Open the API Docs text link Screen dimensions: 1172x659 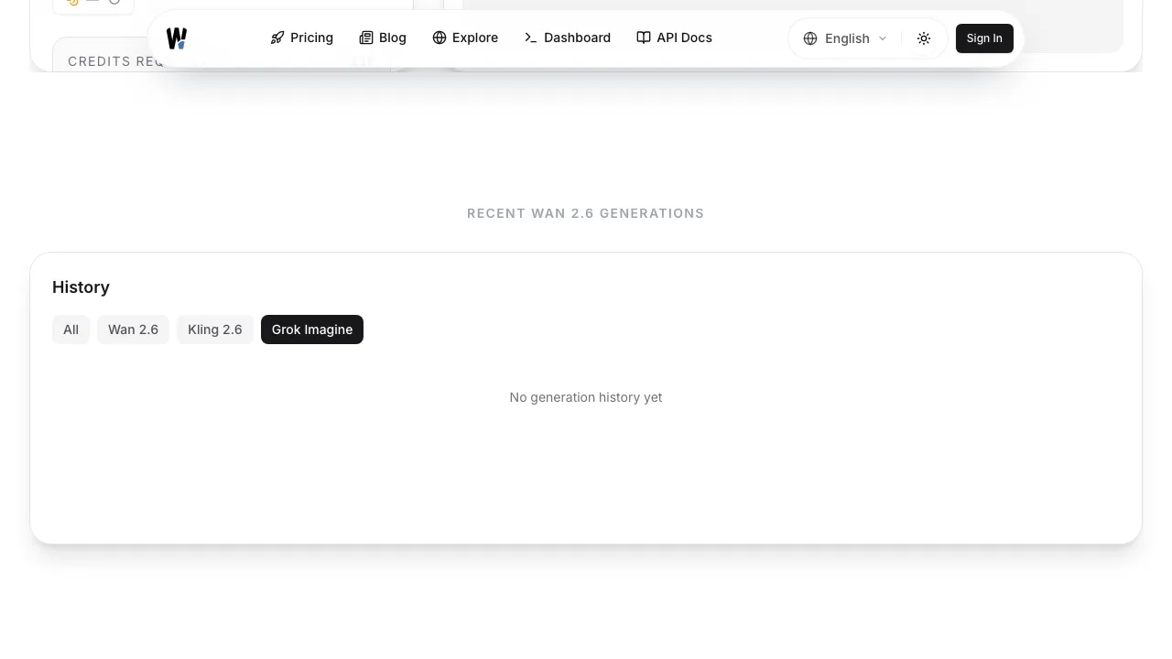coord(684,38)
